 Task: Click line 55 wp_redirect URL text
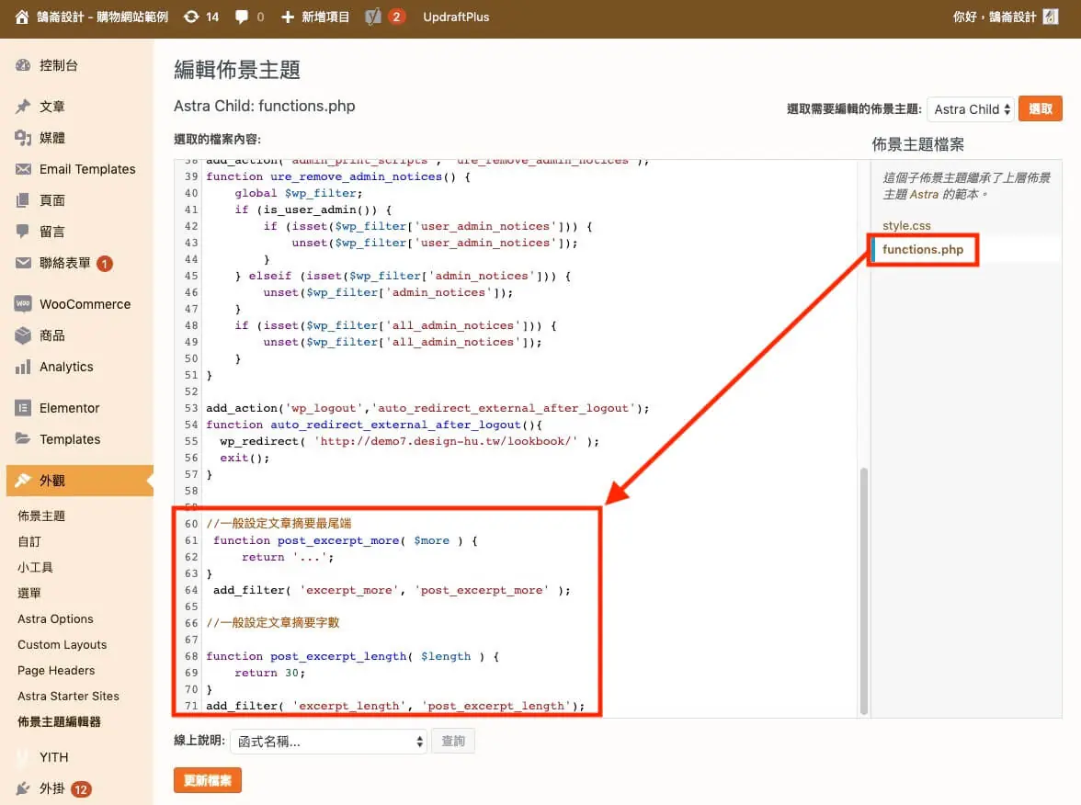445,441
